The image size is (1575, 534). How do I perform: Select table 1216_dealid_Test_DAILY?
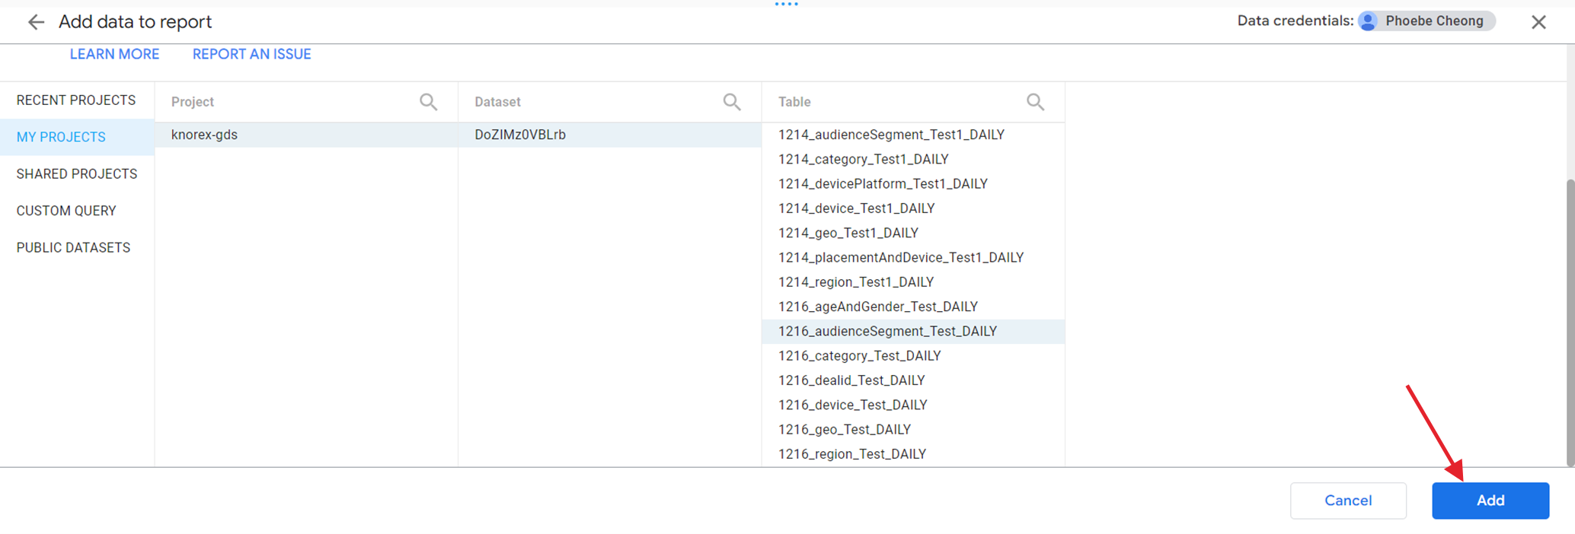(x=851, y=380)
